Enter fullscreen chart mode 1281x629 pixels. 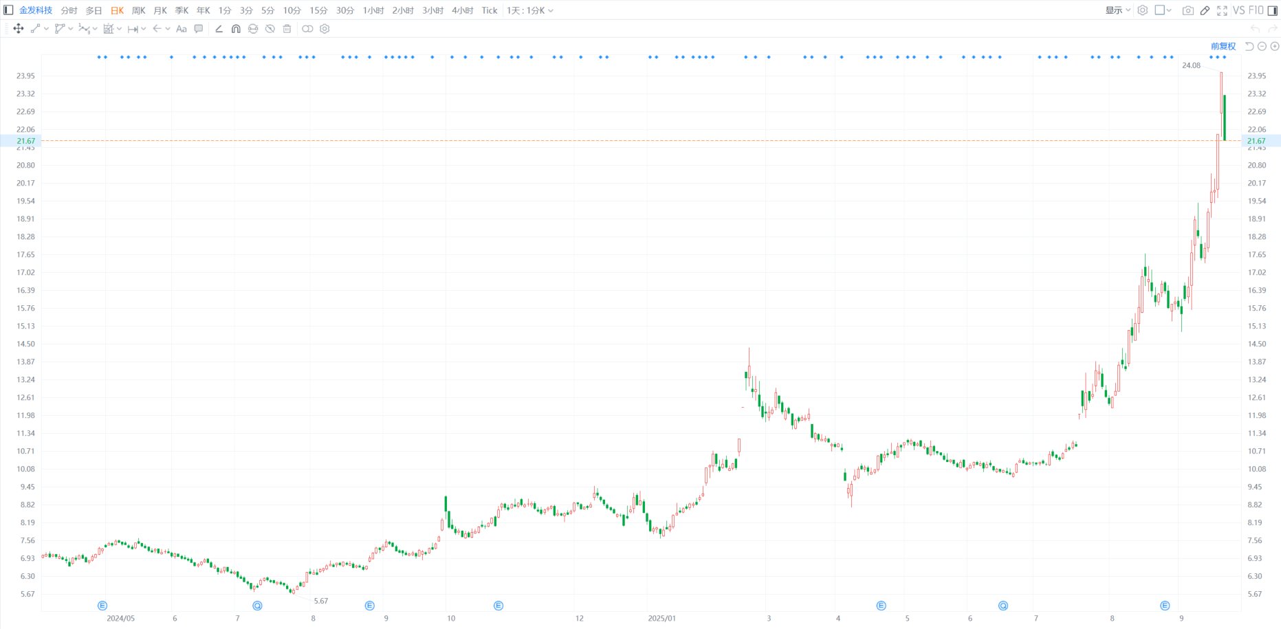[1222, 10]
